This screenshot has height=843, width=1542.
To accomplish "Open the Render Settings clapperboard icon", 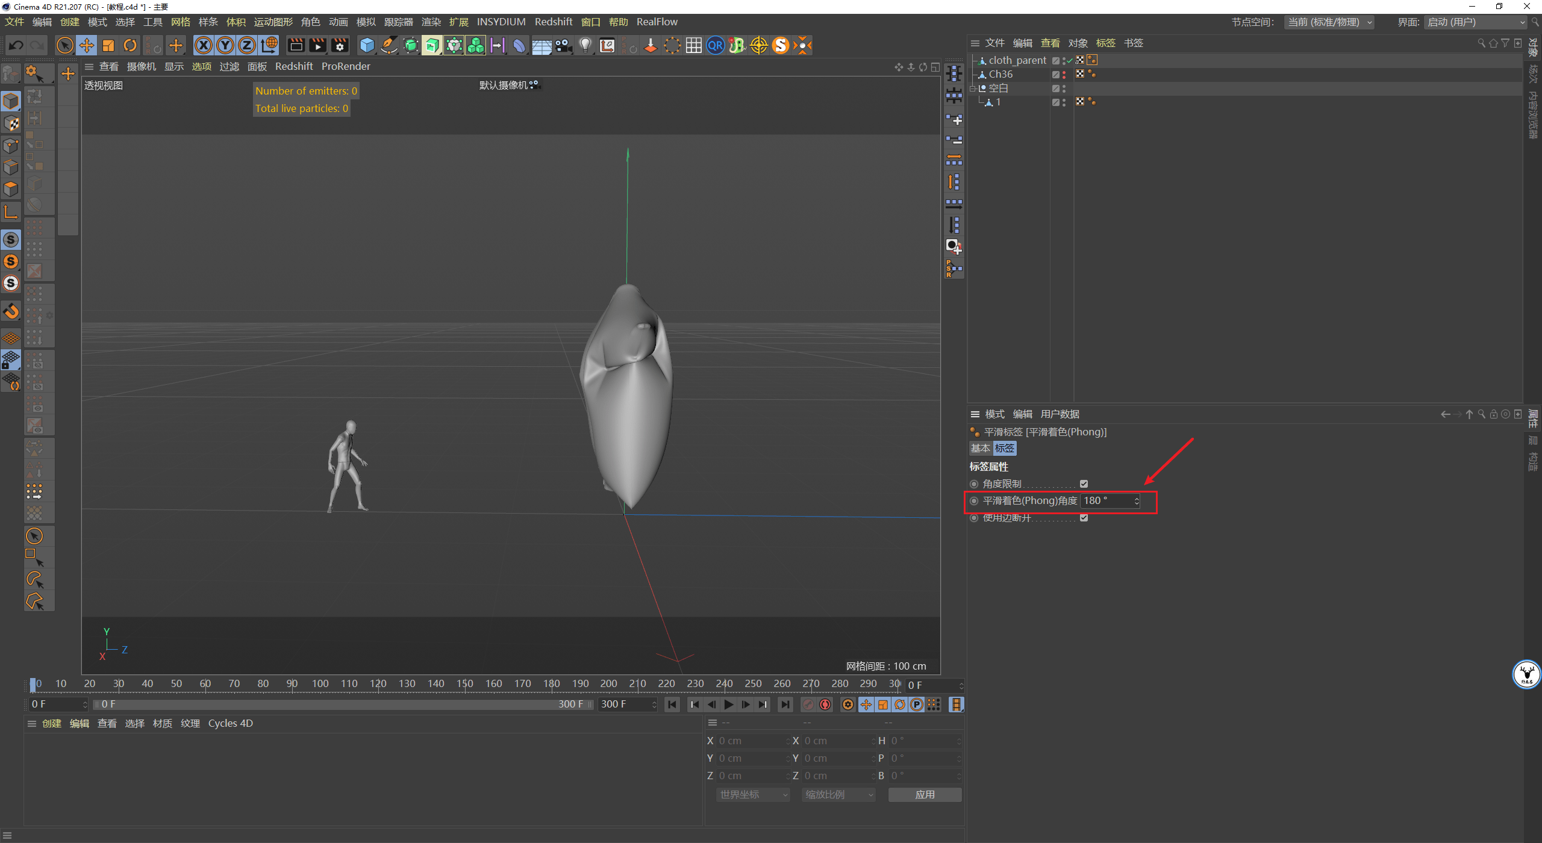I will pos(340,45).
